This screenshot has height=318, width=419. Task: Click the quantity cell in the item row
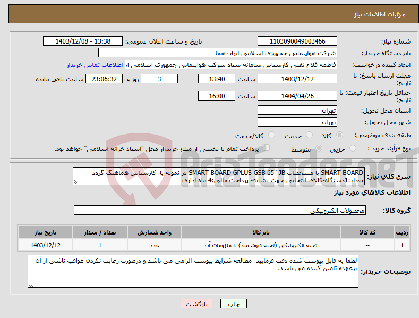[x=100, y=245]
